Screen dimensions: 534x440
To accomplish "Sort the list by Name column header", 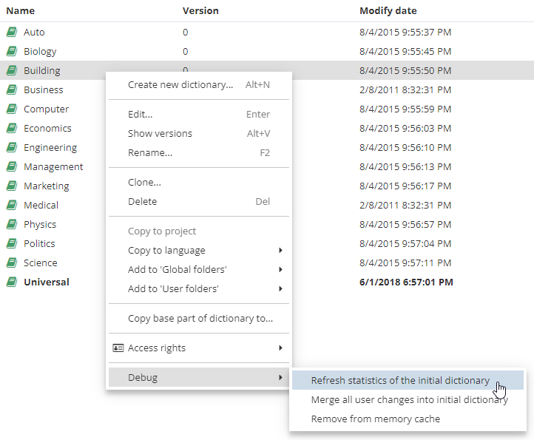I will tap(21, 11).
